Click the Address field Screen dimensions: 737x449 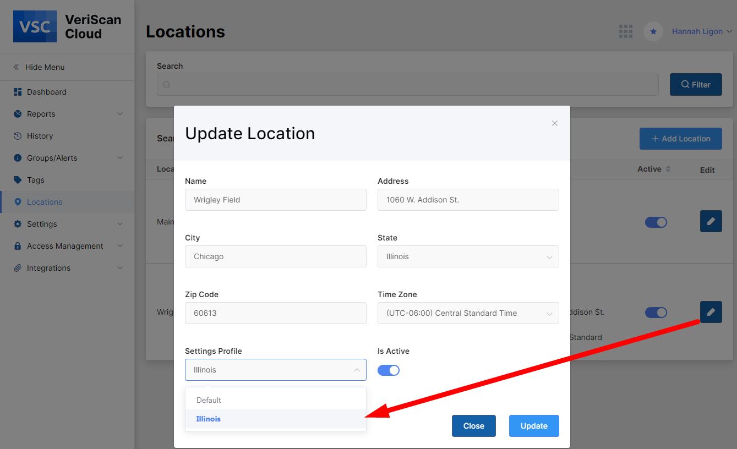(x=468, y=200)
